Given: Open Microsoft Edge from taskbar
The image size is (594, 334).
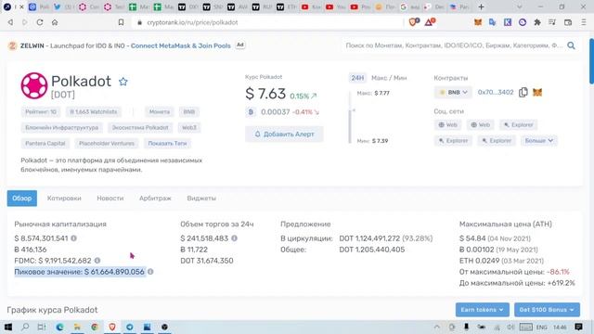Looking at the screenshot, I should tap(59, 327).
